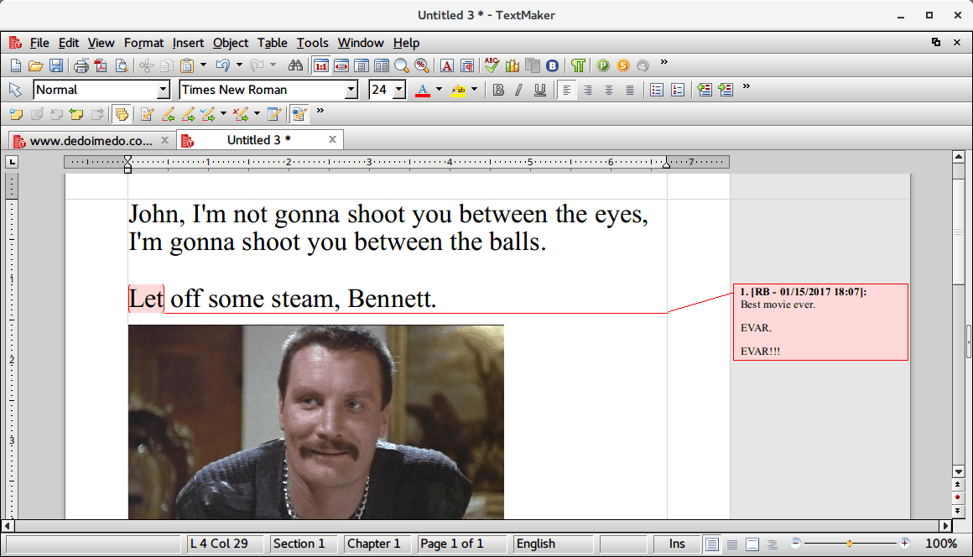Click English language in status bar
Screen dimensions: 973x557
click(553, 544)
